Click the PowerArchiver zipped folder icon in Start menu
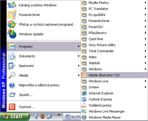 click(12, 15)
